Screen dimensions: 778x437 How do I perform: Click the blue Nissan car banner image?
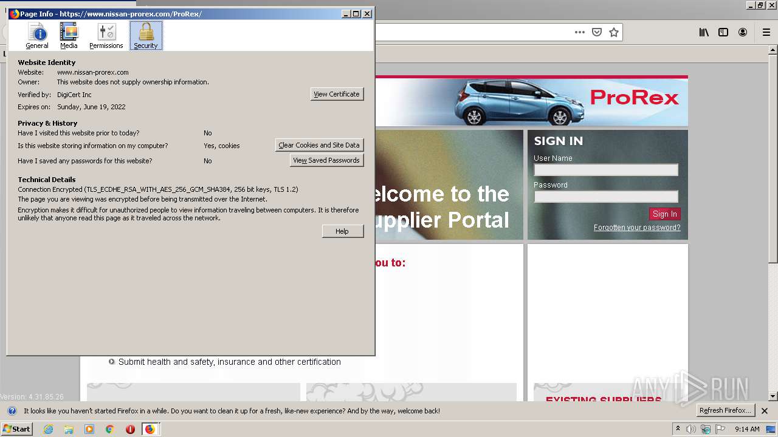[519, 102]
